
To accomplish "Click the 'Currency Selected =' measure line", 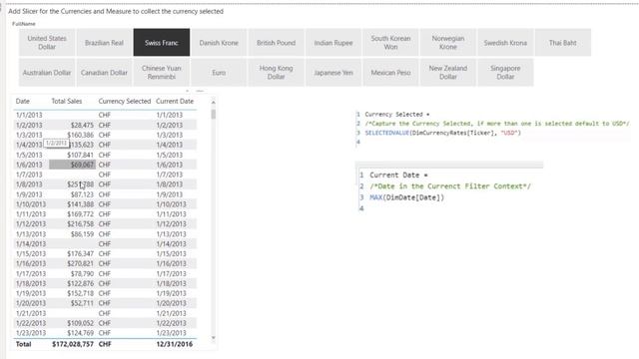I will (x=397, y=115).
